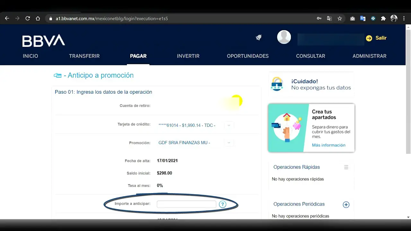411x231 pixels.
Task: Open help icon next to Importe a anticipar
Action: 223,204
